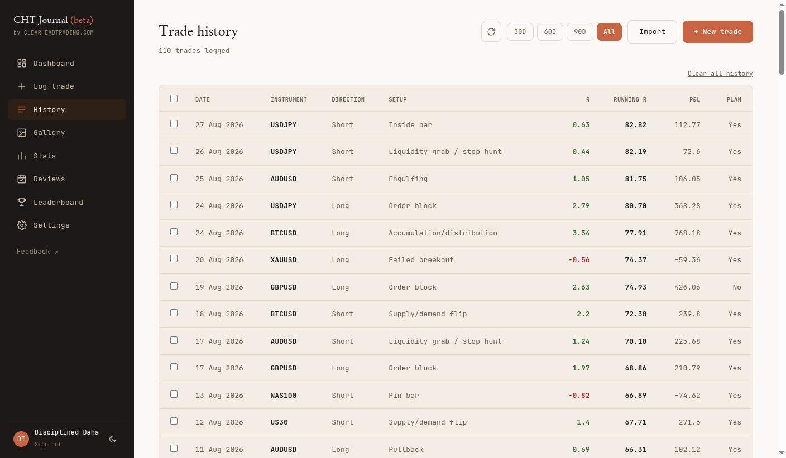The width and height of the screenshot is (786, 458).
Task: Click the RUNNING R column header
Action: [630, 99]
